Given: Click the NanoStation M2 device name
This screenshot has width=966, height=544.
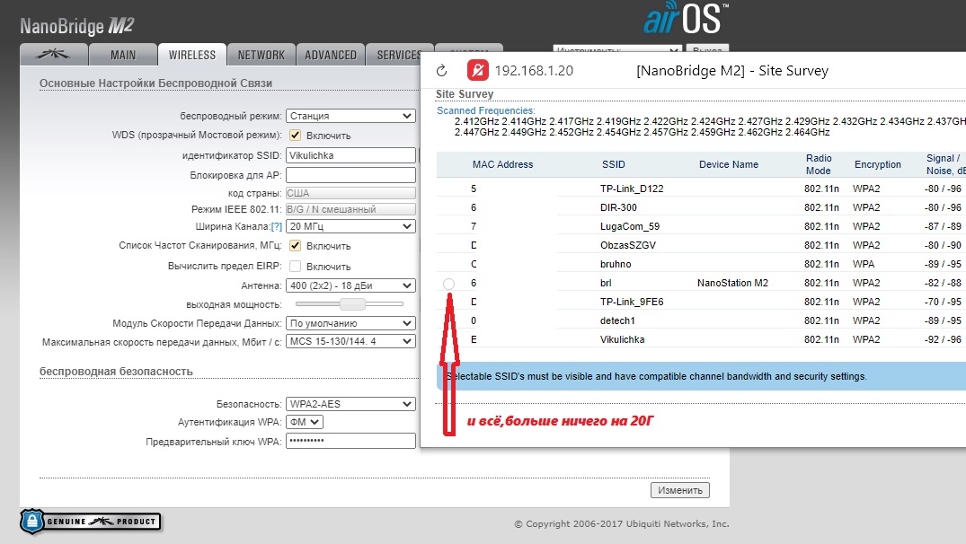Looking at the screenshot, I should 732,283.
